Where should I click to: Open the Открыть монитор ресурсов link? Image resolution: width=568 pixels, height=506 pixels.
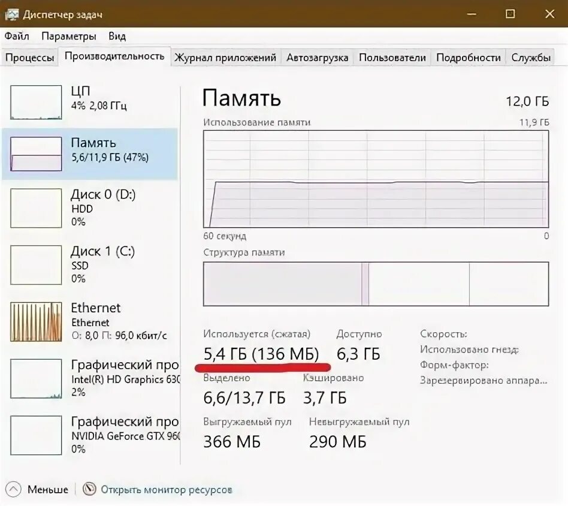167,490
